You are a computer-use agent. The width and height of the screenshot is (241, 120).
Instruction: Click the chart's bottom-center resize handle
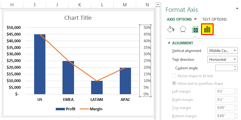point(79,116)
